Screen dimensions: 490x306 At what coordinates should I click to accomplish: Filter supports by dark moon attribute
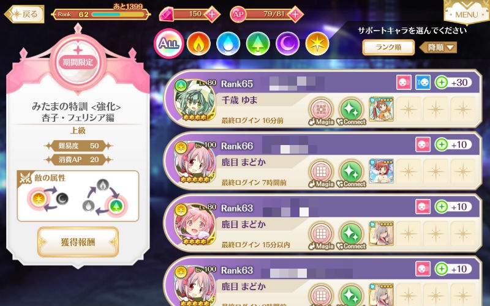click(x=287, y=43)
